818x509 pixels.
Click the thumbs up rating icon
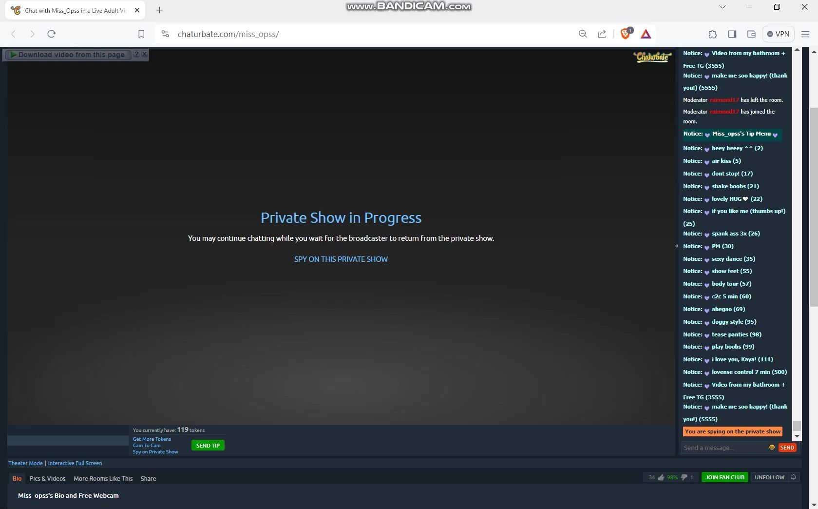661,477
